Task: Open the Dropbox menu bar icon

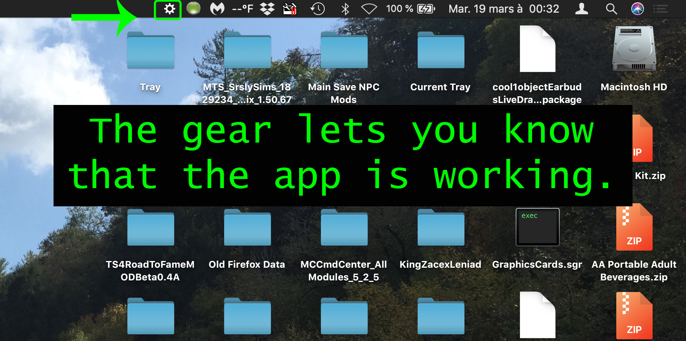Action: click(x=267, y=9)
